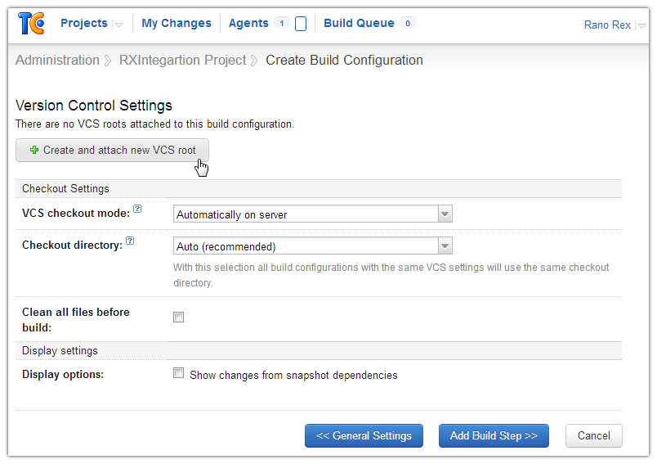Click the Build Queue count badge showing 0

[x=408, y=23]
